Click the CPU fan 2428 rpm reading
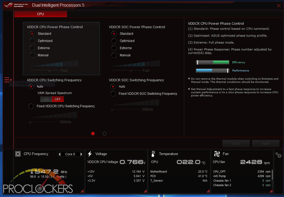The width and height of the screenshot is (284, 197). [255, 162]
